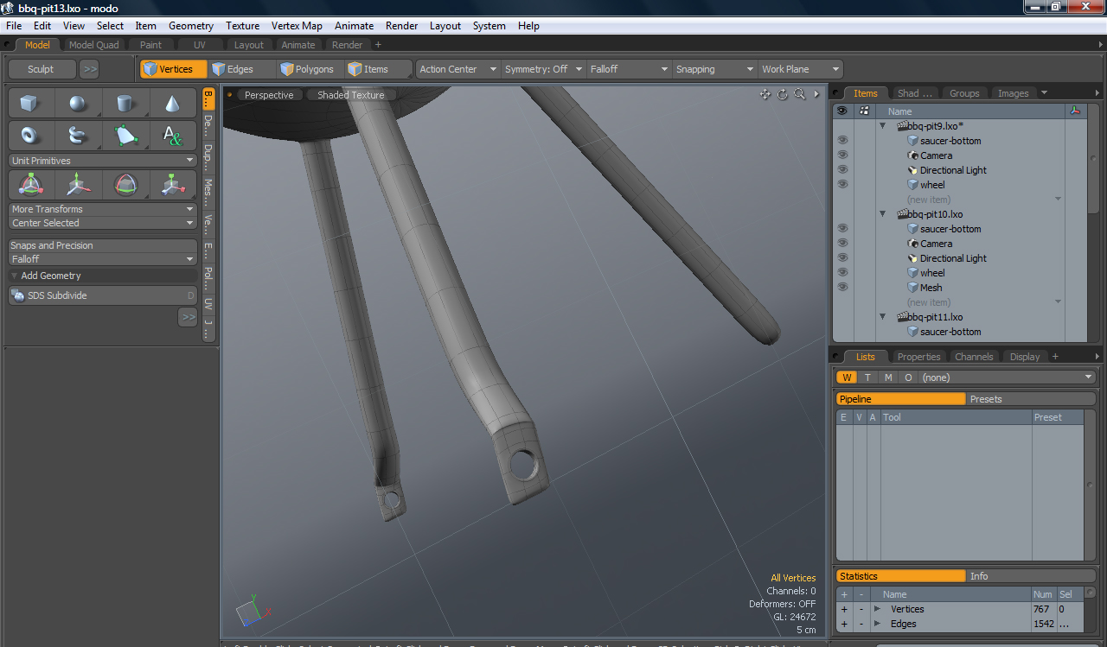Select the Teapot primitive tool
Viewport: 1107px width, 647px height.
tap(78, 136)
